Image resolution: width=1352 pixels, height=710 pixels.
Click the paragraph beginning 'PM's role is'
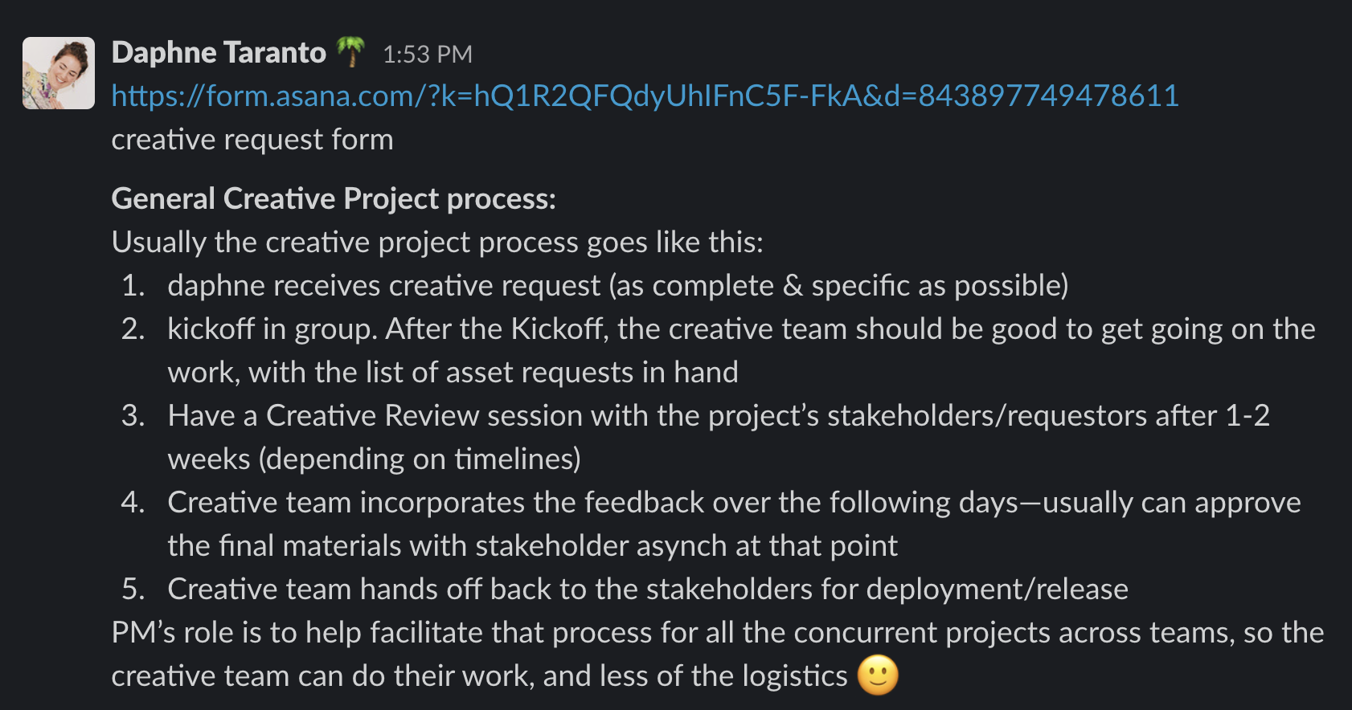click(x=717, y=633)
